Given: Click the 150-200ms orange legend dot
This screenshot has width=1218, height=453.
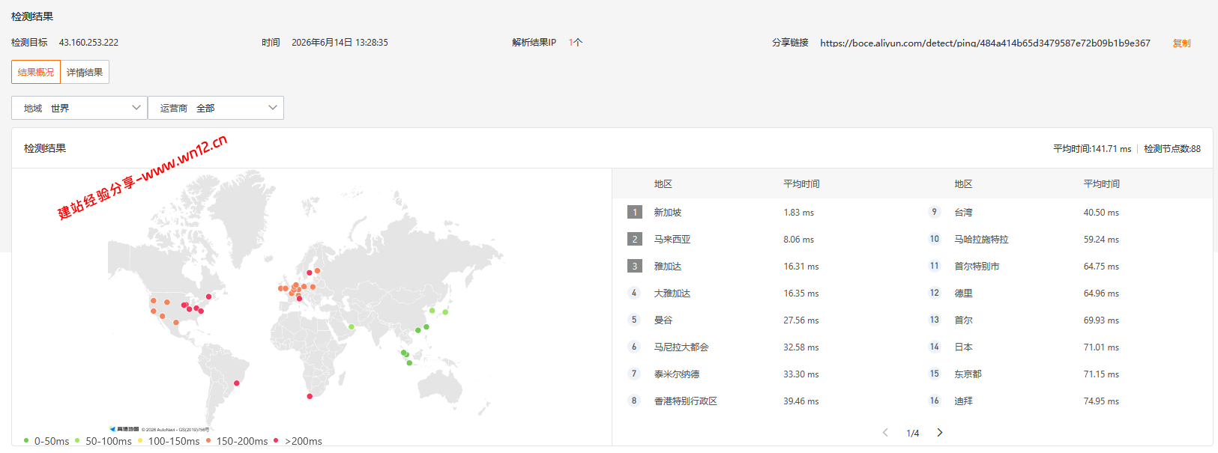Looking at the screenshot, I should tap(208, 440).
